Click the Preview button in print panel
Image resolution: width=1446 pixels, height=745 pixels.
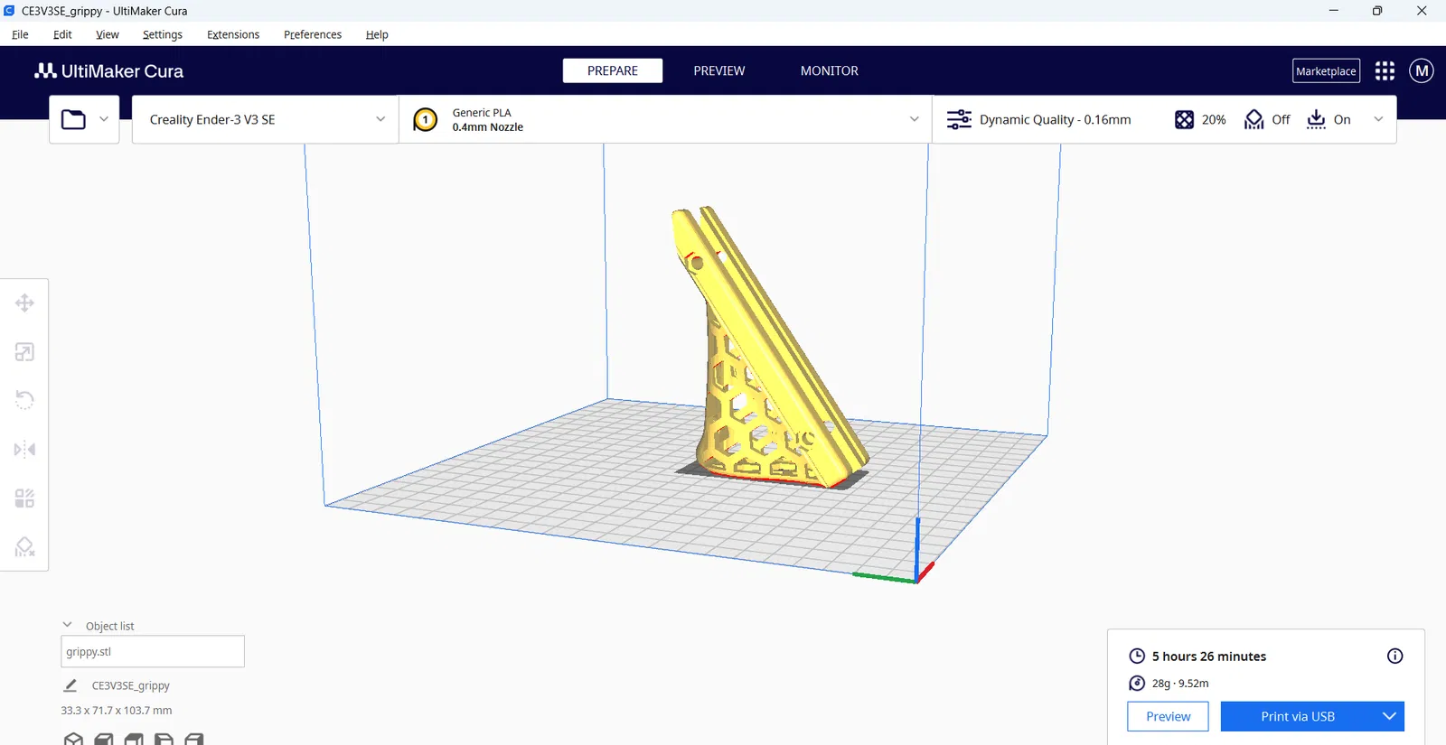1168,716
